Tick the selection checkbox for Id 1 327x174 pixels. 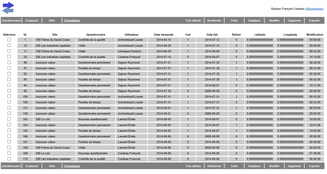click(9, 40)
